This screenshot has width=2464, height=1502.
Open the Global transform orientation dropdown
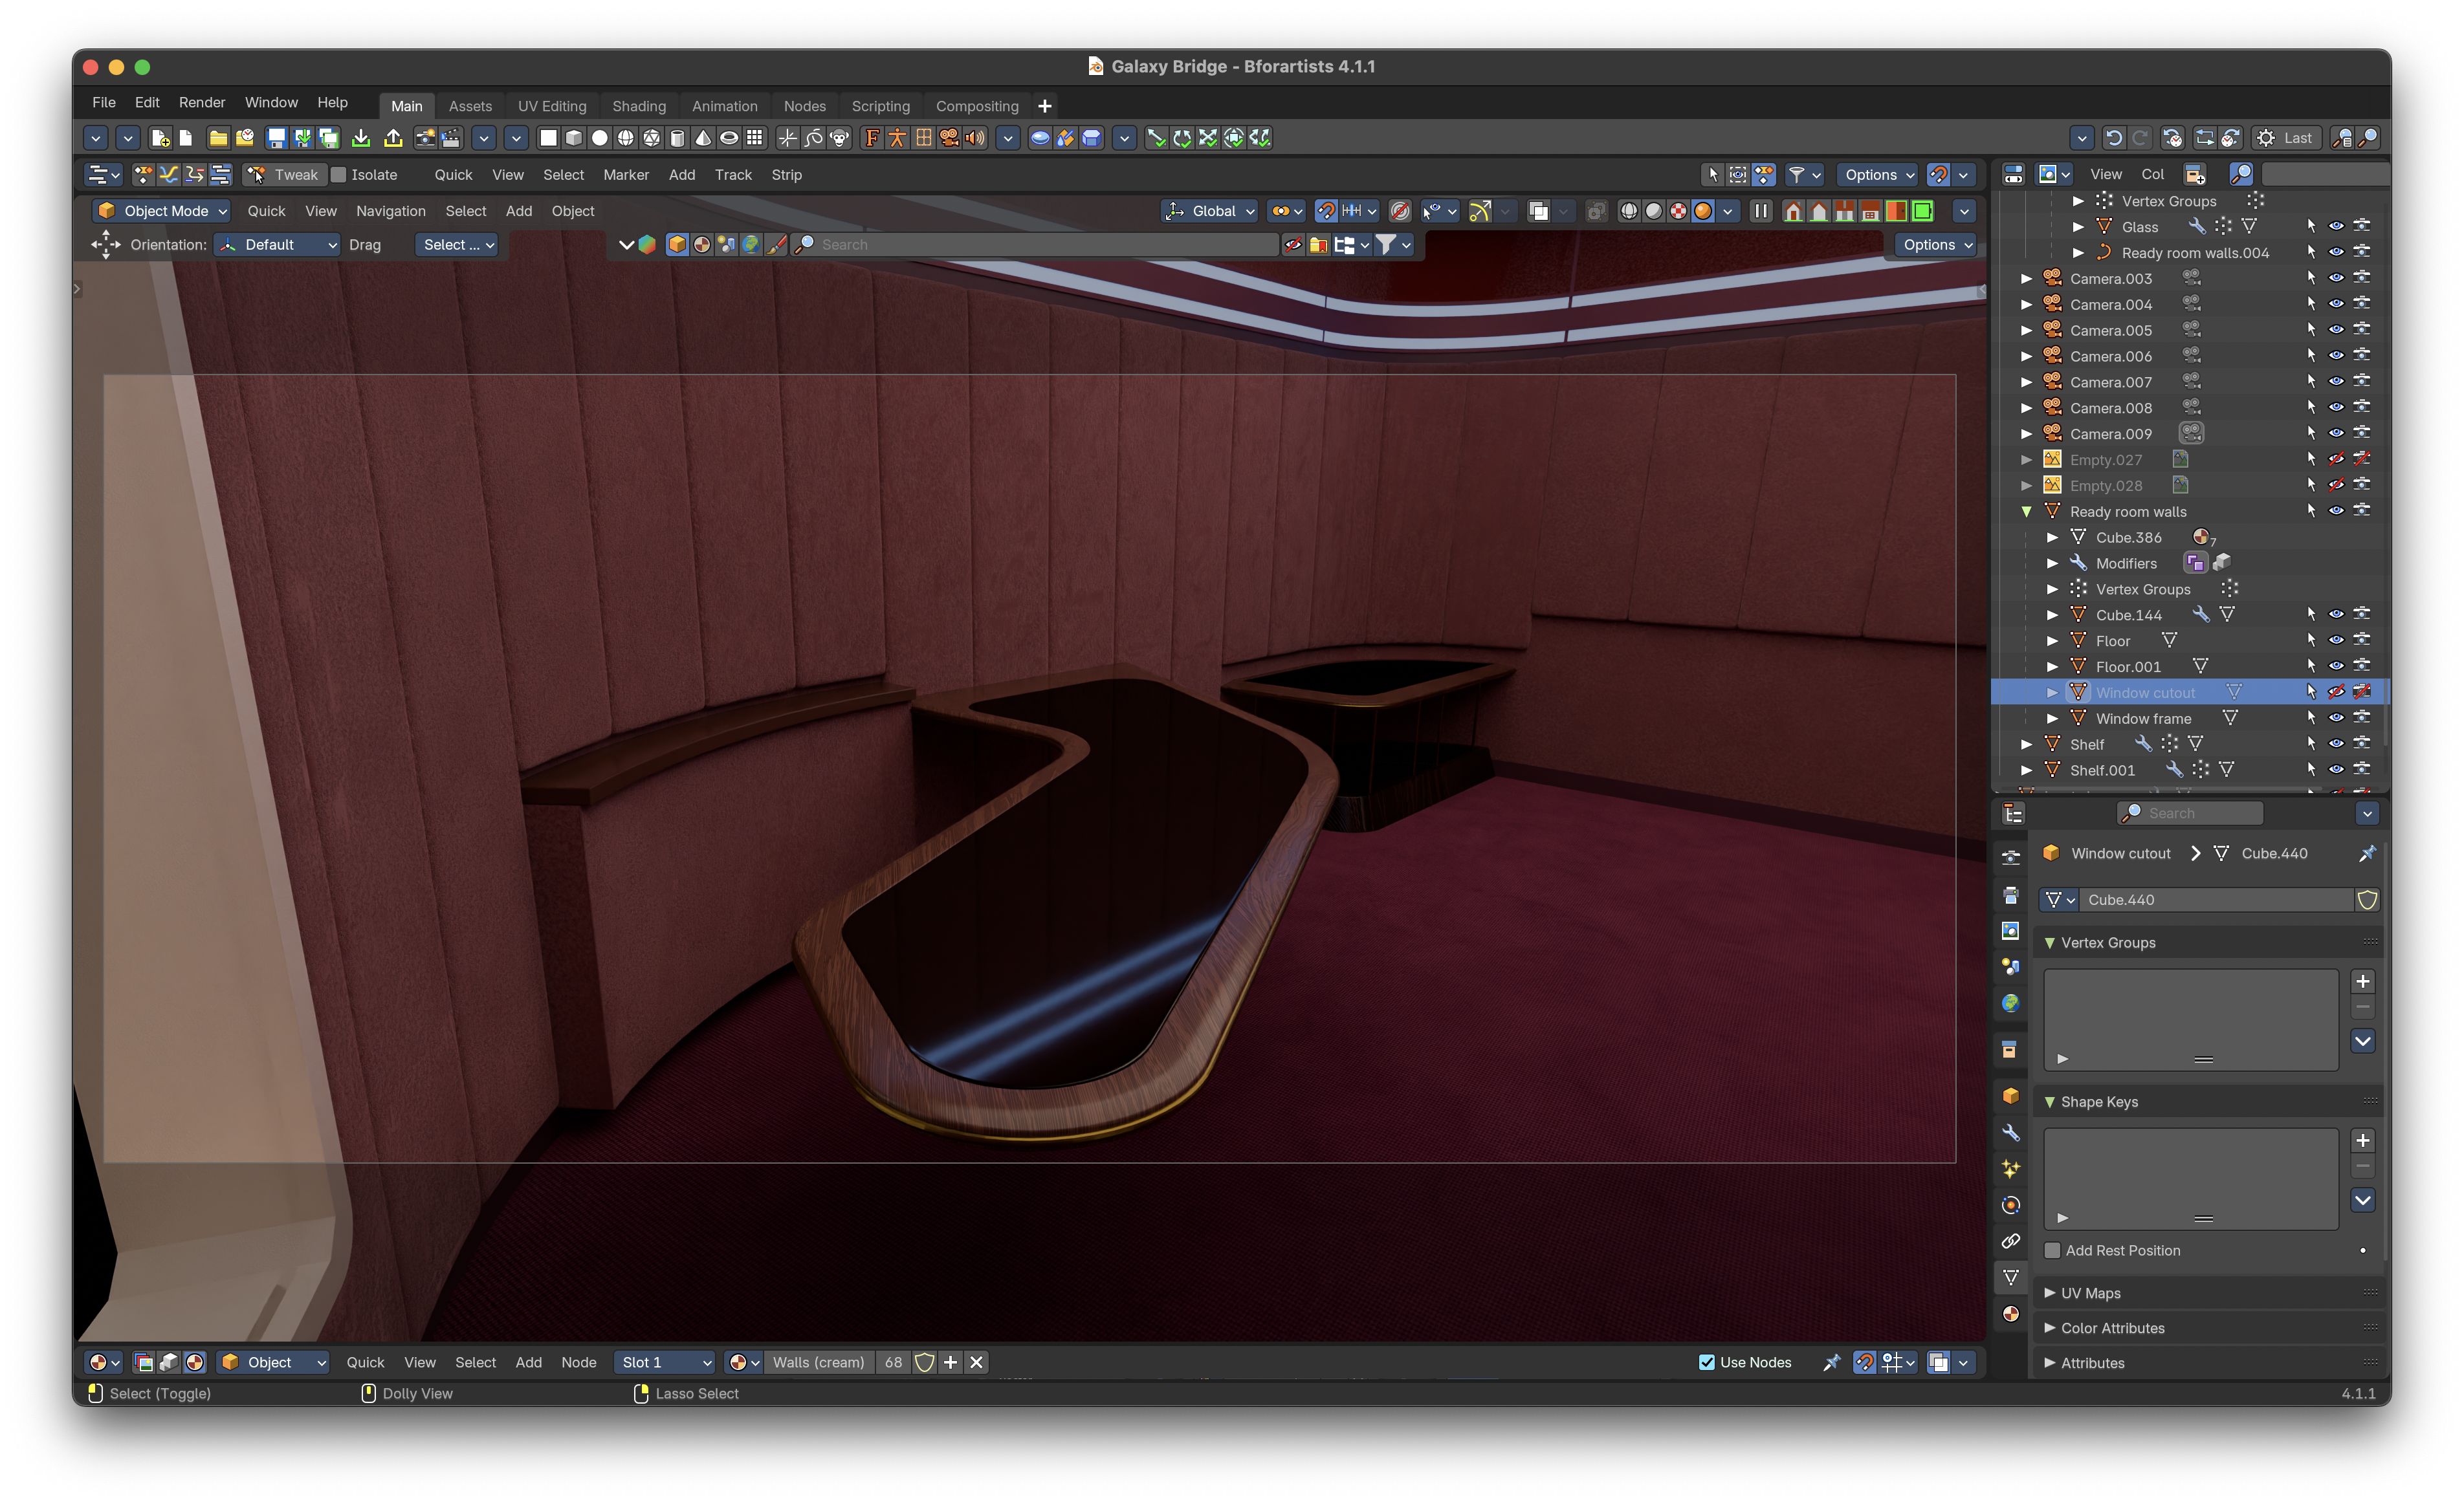pyautogui.click(x=1209, y=211)
